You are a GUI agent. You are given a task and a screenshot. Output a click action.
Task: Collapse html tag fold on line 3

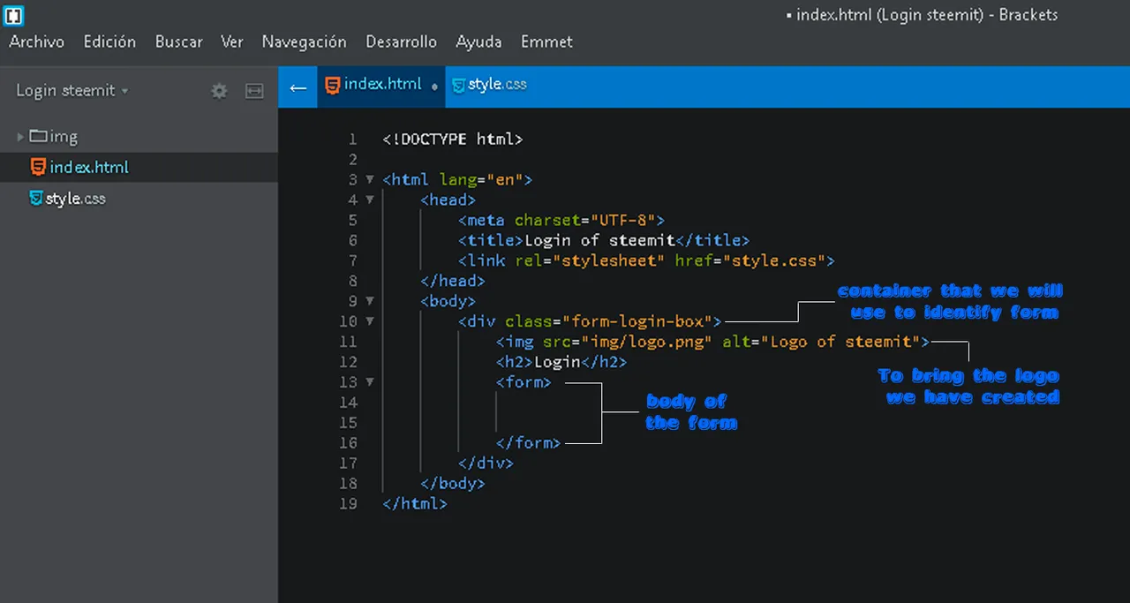tap(370, 180)
